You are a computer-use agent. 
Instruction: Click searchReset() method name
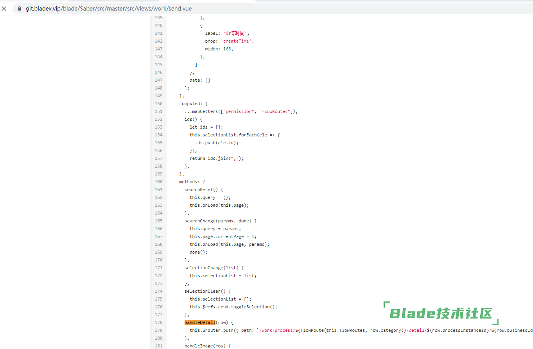click(x=201, y=190)
